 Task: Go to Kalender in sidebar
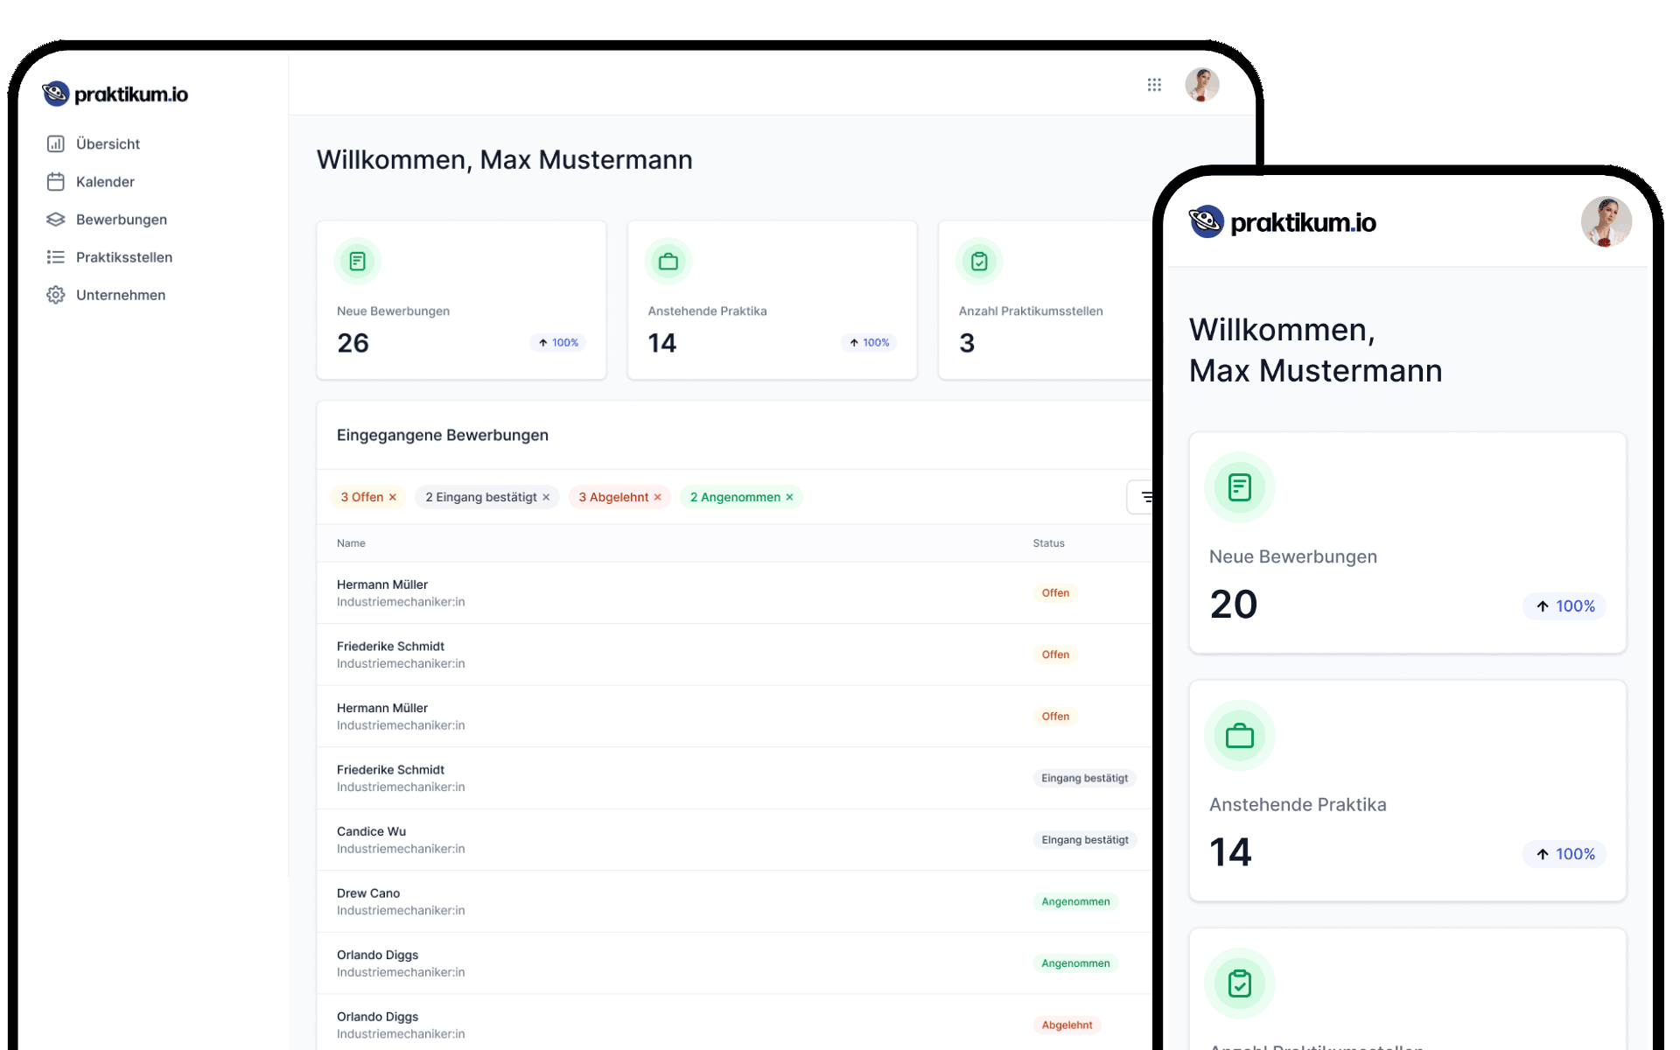105,182
